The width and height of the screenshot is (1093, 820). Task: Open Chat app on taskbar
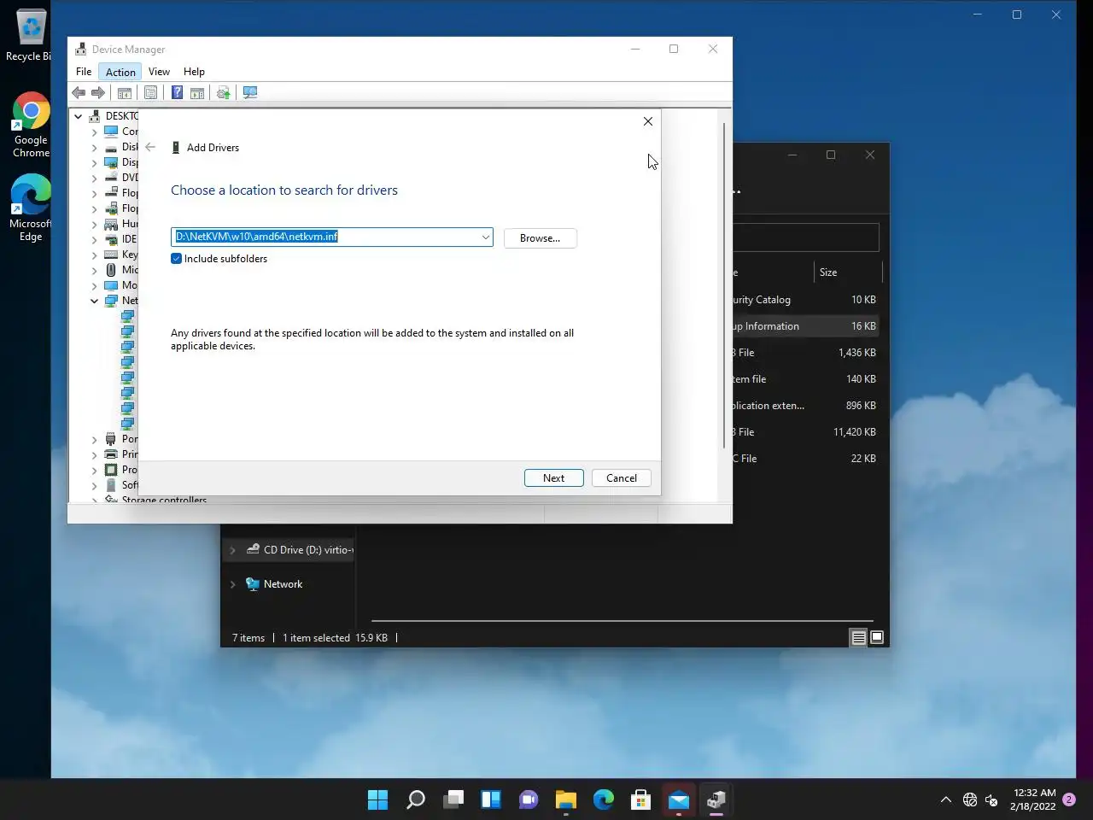click(x=529, y=799)
